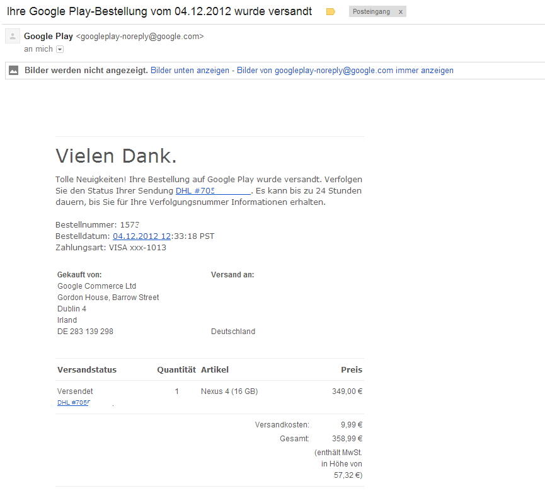Open the DHL #705 tracking link in paragraph
Screen dimensions: 545x498
pyautogui.click(x=213, y=190)
